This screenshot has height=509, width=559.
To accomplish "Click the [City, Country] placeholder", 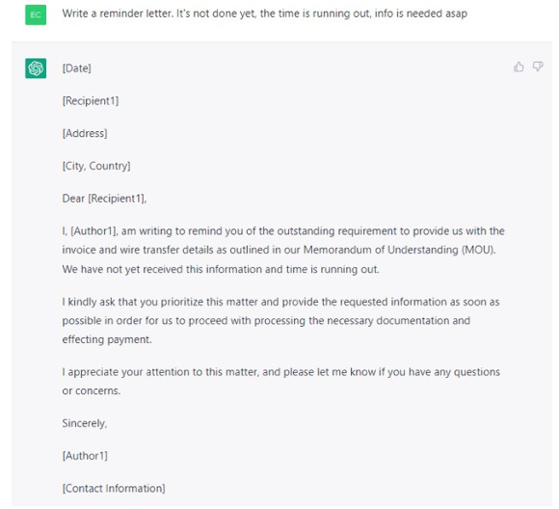I will (96, 166).
